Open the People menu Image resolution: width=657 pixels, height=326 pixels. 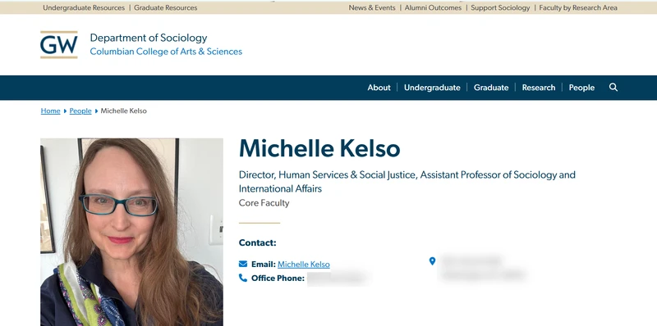pyautogui.click(x=581, y=88)
